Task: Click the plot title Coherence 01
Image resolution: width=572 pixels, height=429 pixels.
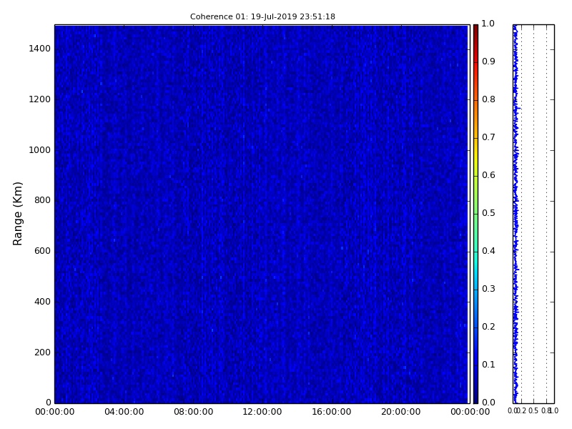Action: tap(262, 16)
